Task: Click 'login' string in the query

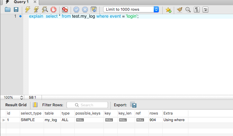Action: (x=132, y=16)
